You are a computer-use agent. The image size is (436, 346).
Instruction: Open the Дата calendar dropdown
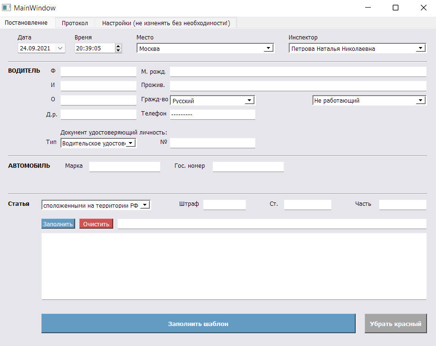[60, 48]
